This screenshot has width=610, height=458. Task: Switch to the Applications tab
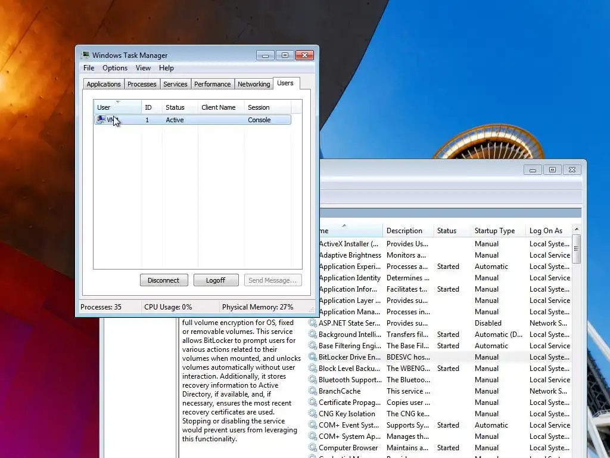(x=104, y=84)
